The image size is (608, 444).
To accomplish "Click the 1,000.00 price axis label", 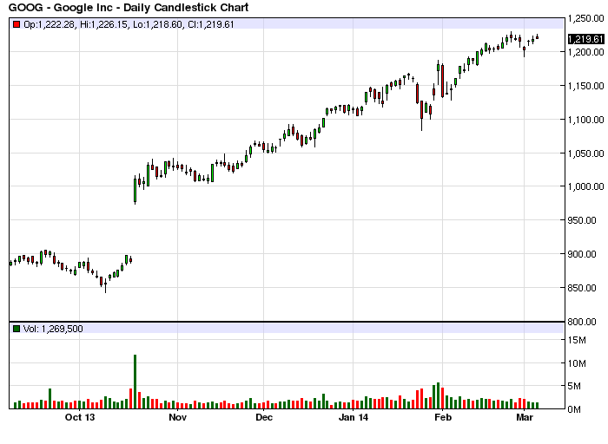I will (586, 186).
